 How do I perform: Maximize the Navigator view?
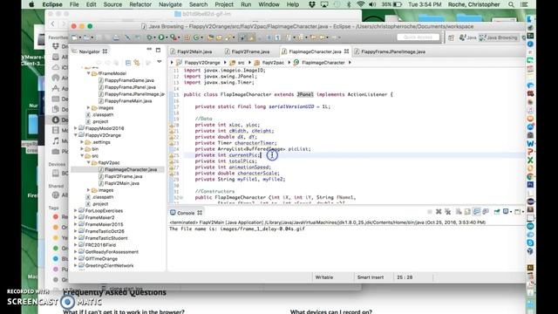point(158,50)
